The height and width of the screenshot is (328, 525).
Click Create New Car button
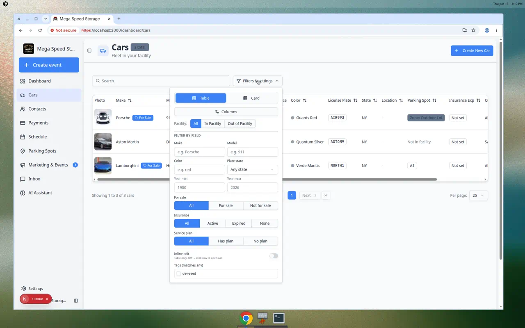coord(472,50)
